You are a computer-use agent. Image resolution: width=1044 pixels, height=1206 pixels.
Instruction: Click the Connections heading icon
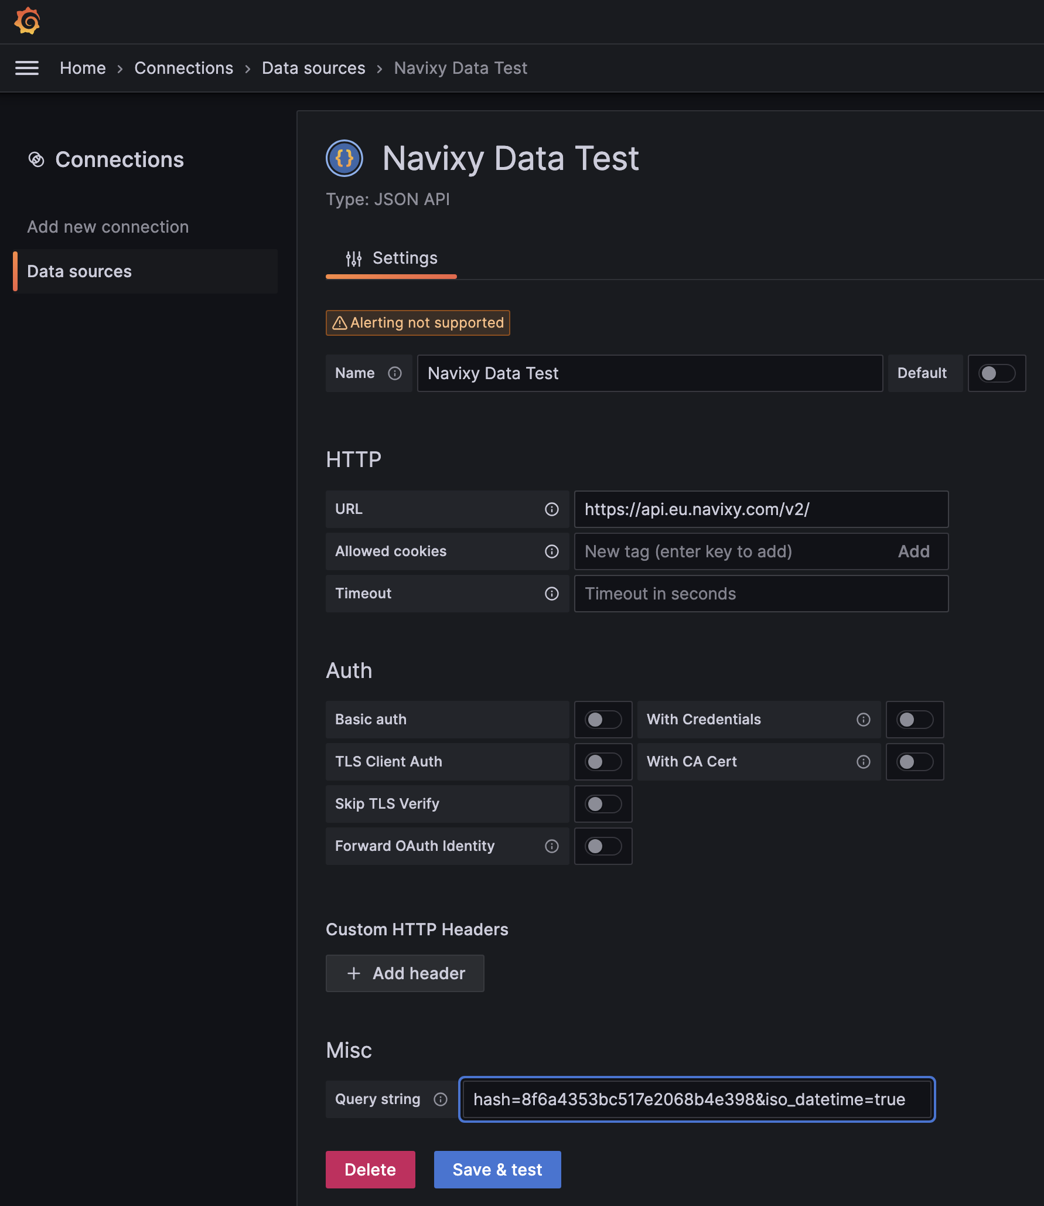[x=36, y=159]
